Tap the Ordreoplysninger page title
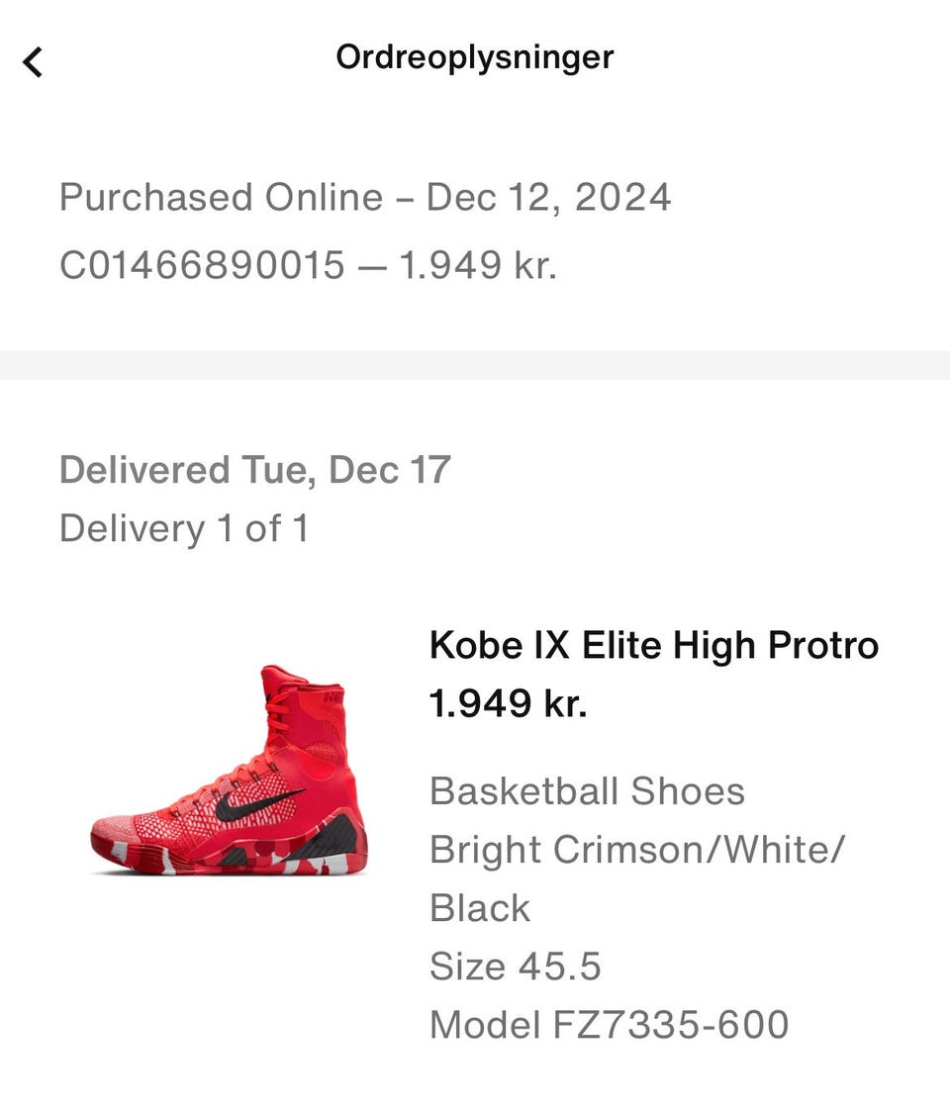Image resolution: width=950 pixels, height=1103 pixels. point(474,57)
